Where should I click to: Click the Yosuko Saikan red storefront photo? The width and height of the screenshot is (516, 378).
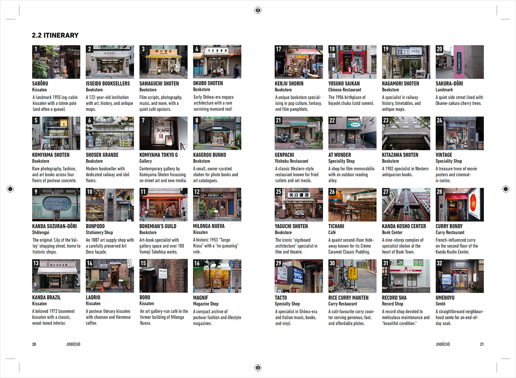352,62
